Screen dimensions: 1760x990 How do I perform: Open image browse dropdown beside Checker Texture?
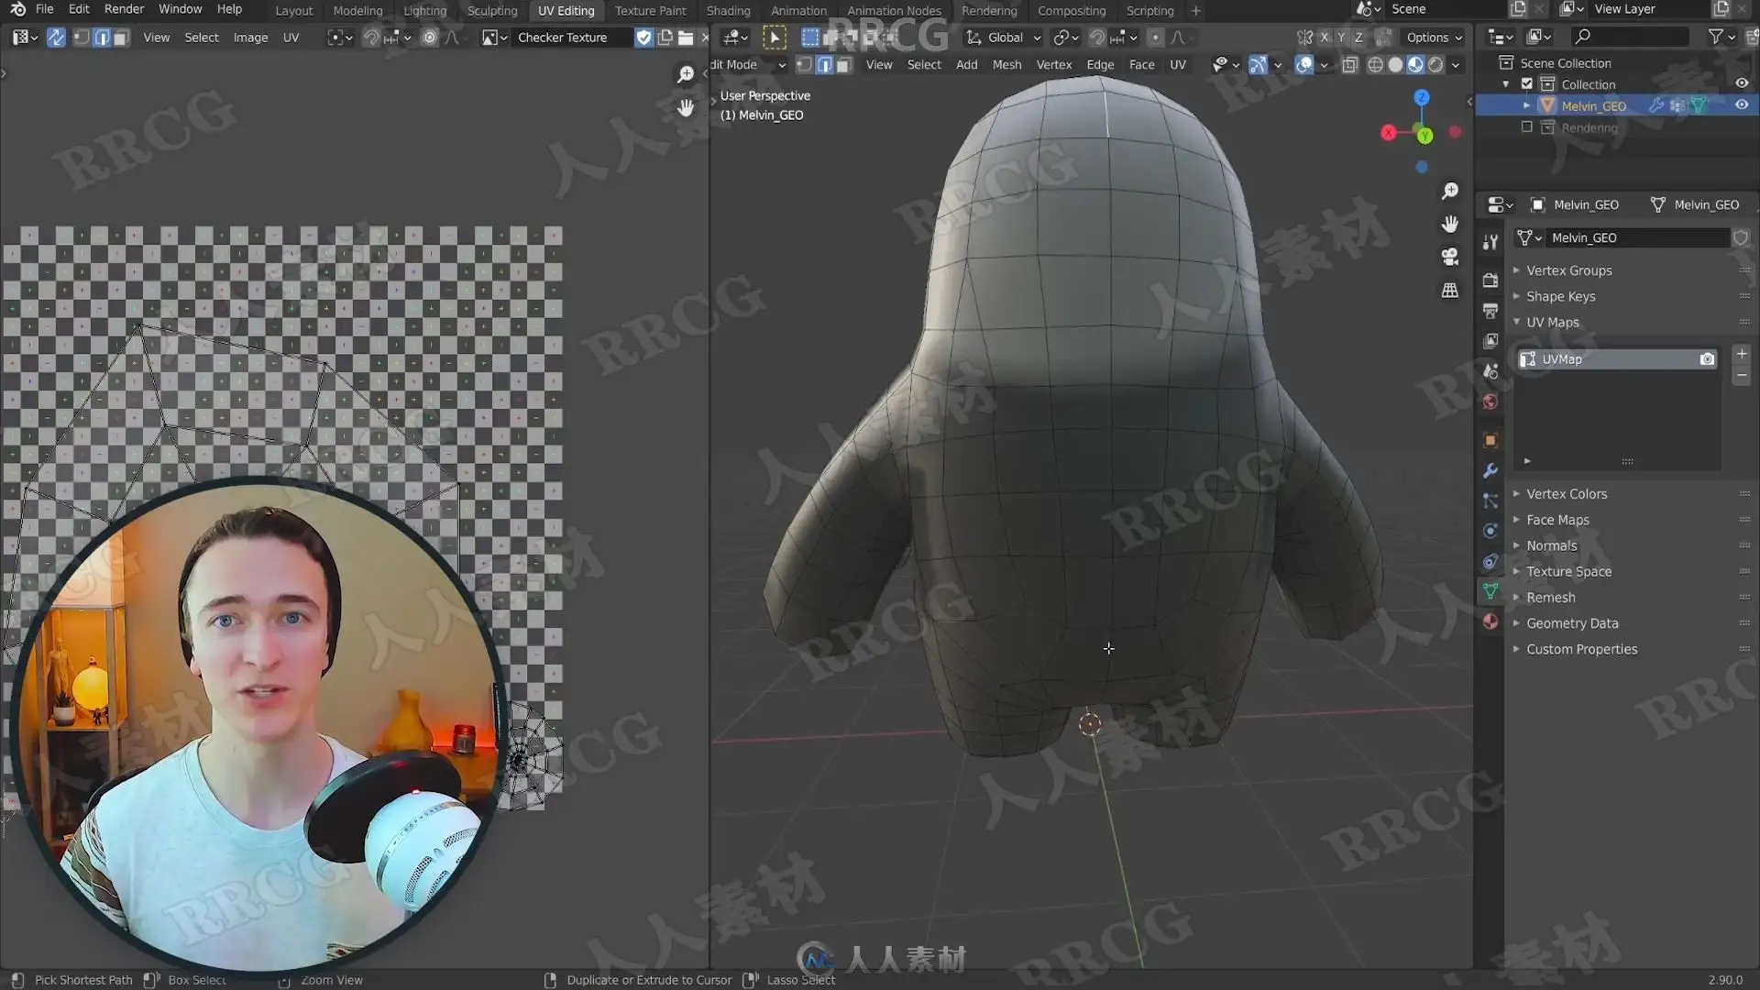[x=494, y=38]
